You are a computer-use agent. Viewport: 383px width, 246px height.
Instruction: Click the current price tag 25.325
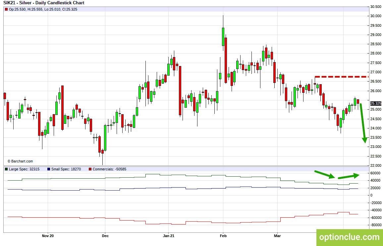point(376,103)
